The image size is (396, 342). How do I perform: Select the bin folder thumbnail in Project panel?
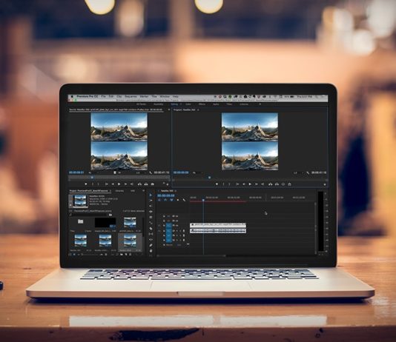(80, 222)
